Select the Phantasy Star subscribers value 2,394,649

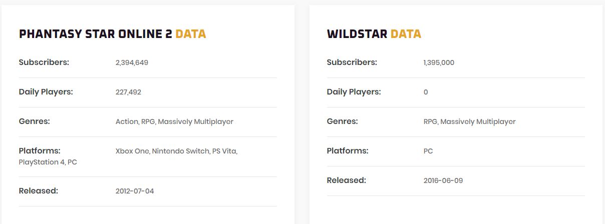132,63
